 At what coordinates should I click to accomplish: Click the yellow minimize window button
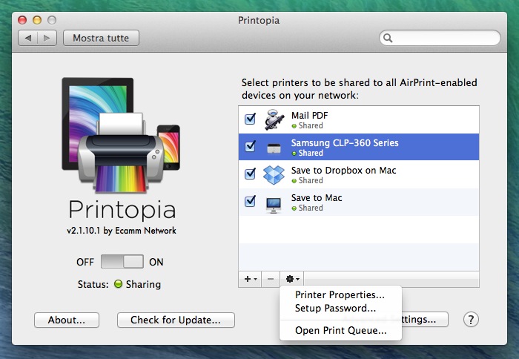coord(37,20)
